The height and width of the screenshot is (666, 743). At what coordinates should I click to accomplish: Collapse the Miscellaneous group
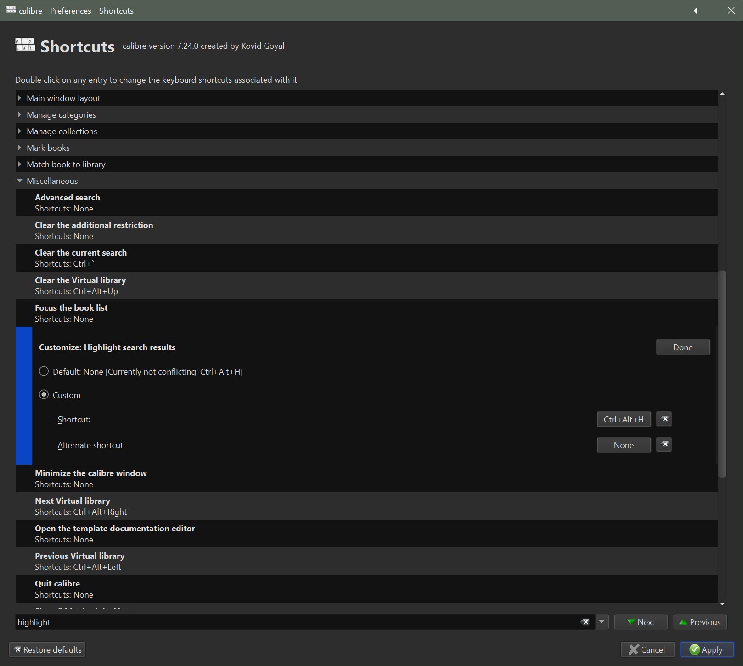coord(19,181)
